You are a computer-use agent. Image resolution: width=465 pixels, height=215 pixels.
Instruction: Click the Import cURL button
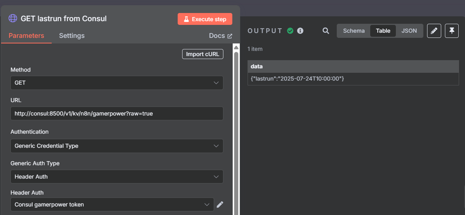203,54
